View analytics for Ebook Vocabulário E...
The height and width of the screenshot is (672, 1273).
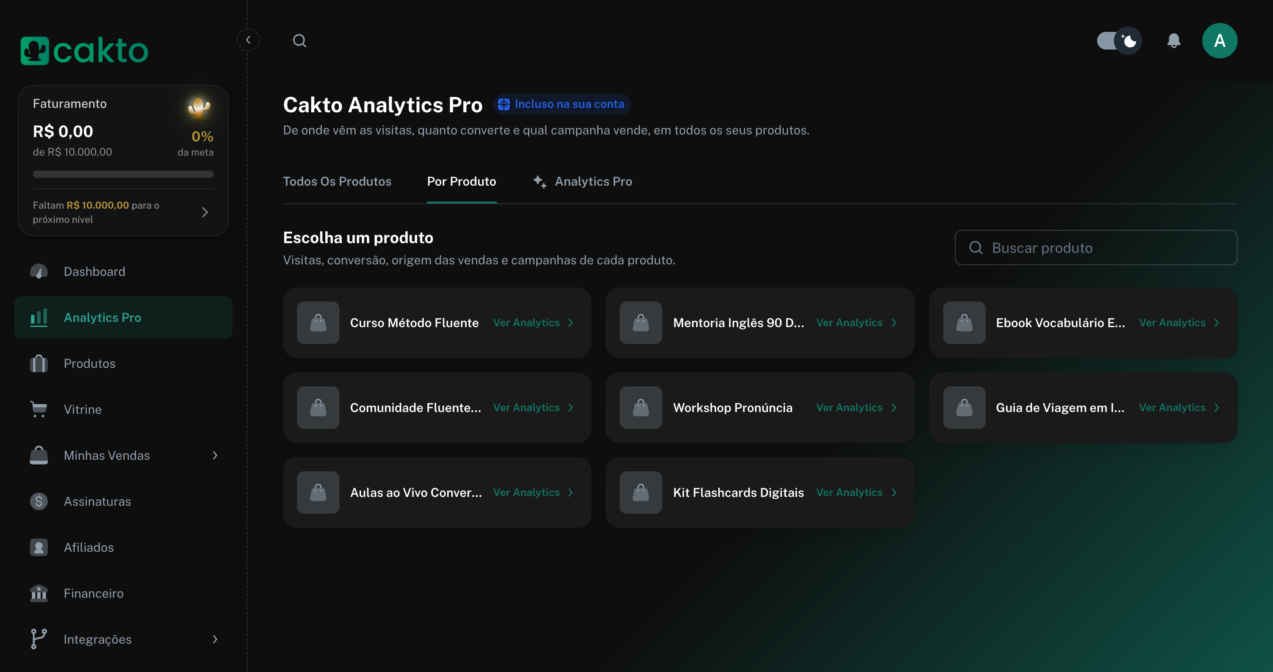[x=1180, y=323]
